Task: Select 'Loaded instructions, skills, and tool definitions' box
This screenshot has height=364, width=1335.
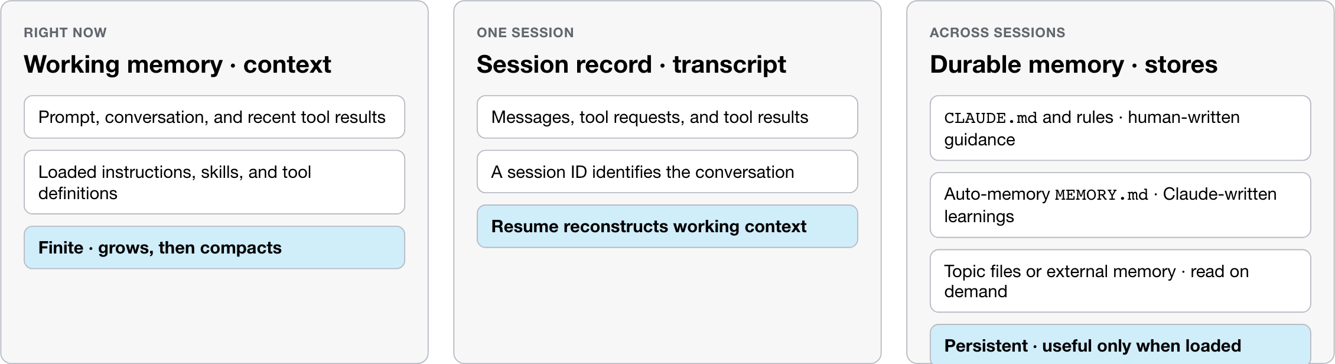Action: (x=214, y=182)
